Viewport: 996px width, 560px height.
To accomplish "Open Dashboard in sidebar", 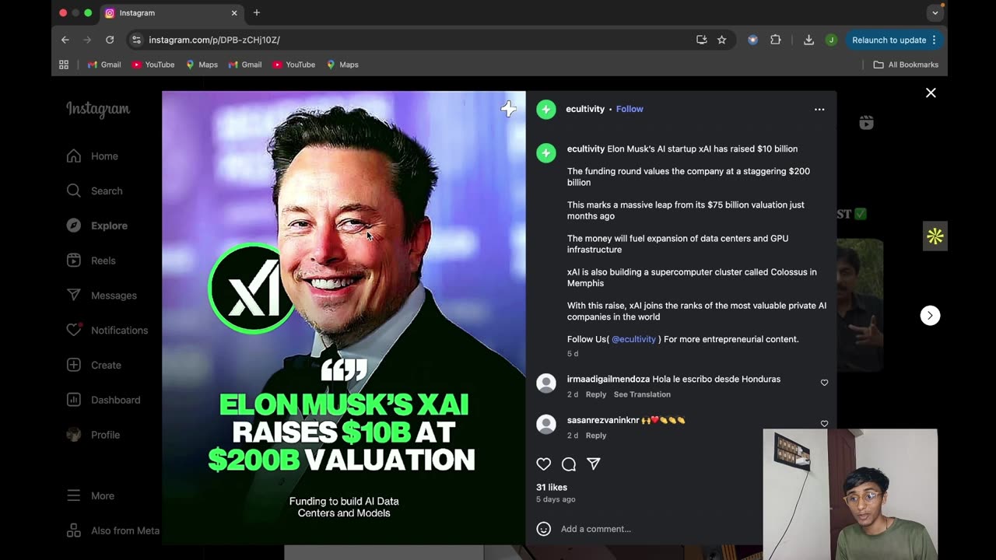I will (x=103, y=400).
